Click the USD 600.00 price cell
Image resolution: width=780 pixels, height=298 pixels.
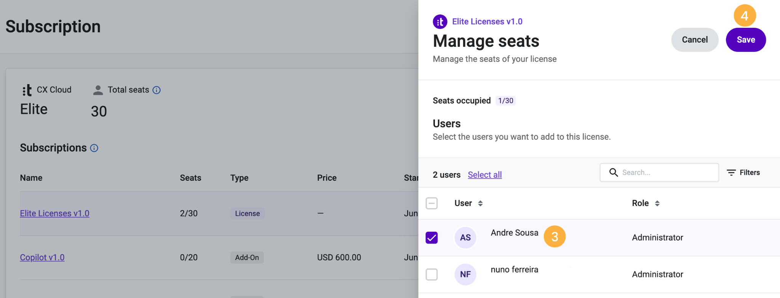(x=339, y=258)
